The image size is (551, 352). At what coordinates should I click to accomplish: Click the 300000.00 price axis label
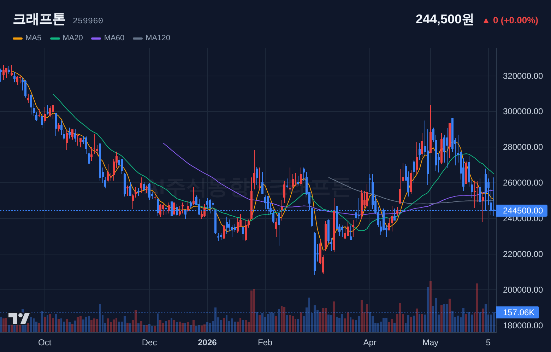coord(523,111)
